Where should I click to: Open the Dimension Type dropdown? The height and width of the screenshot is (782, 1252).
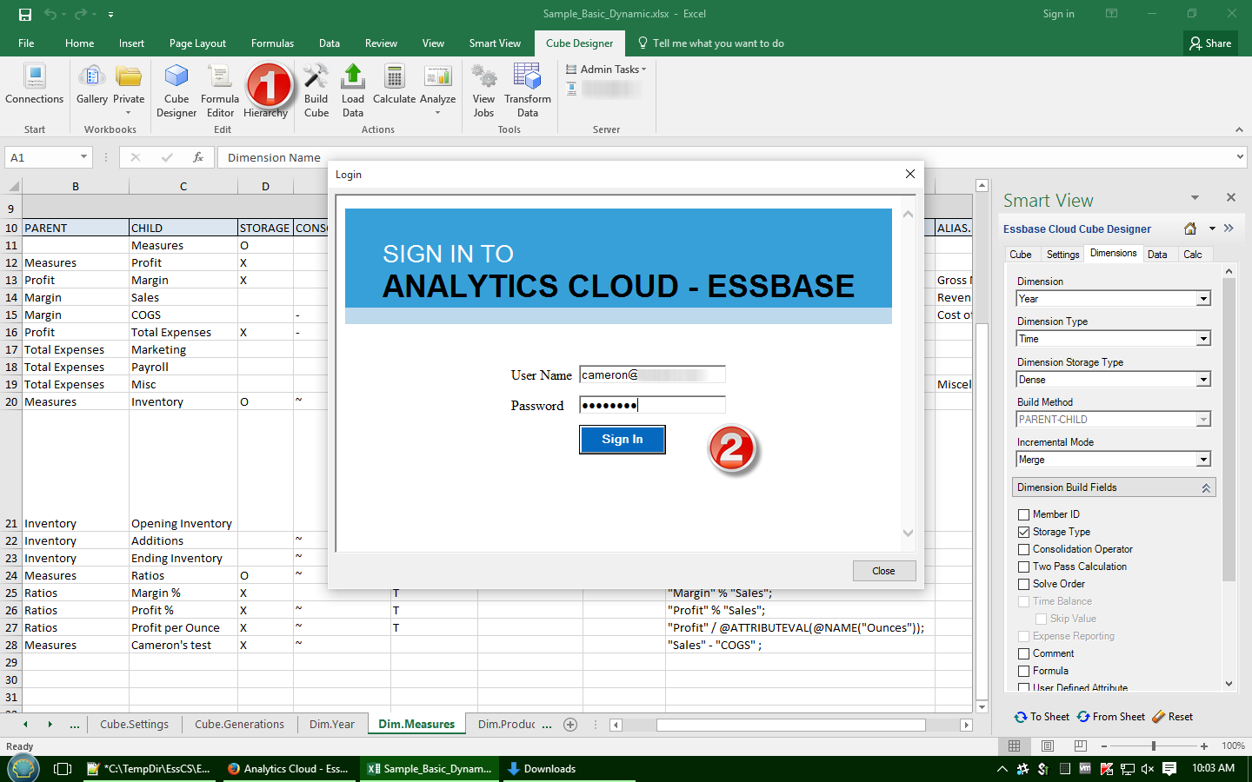coord(1203,339)
